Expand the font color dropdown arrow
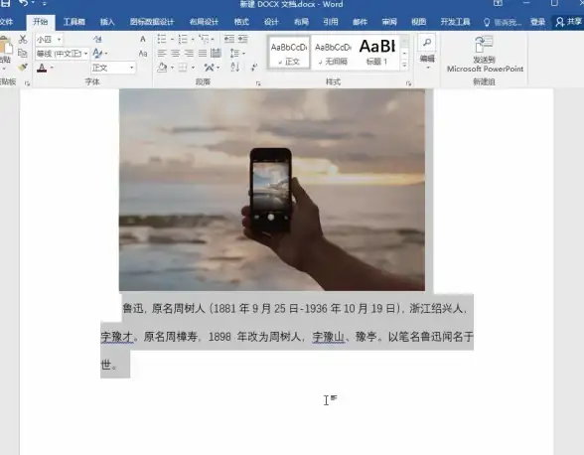 click(52, 68)
